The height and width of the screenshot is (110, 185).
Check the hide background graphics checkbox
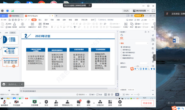[121, 58]
